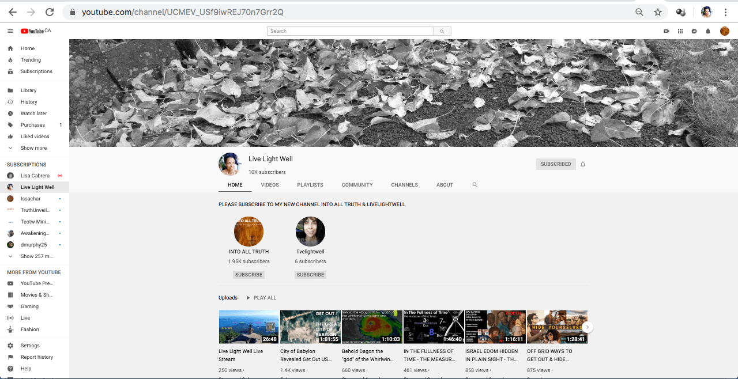Open Liked videos in sidebar
The width and height of the screenshot is (738, 379).
click(35, 137)
